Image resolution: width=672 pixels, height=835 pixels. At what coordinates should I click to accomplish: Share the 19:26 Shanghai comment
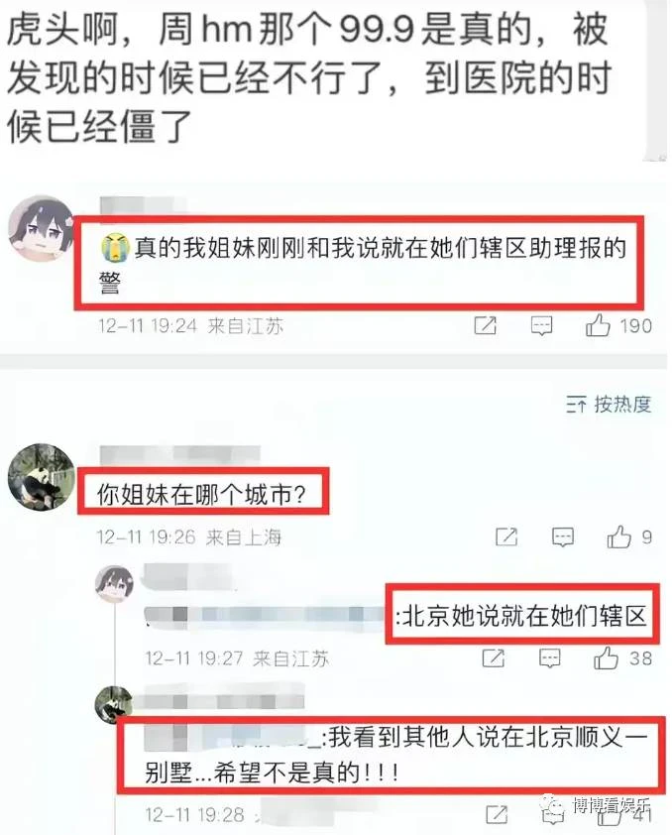coord(506,537)
